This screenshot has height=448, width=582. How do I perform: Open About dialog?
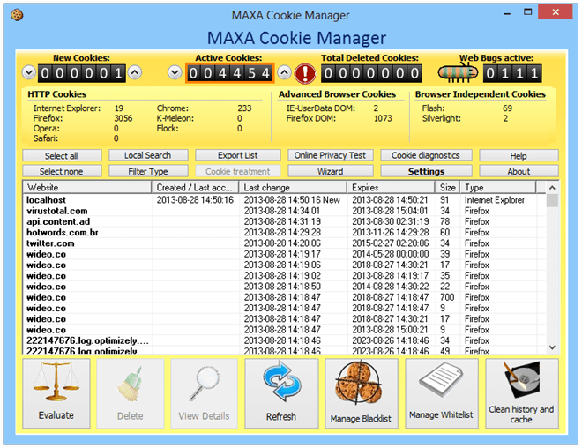click(519, 171)
